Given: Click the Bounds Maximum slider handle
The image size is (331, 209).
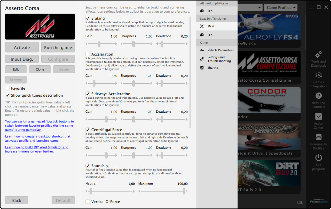Looking at the screenshot, I should pyautogui.click(x=184, y=191).
